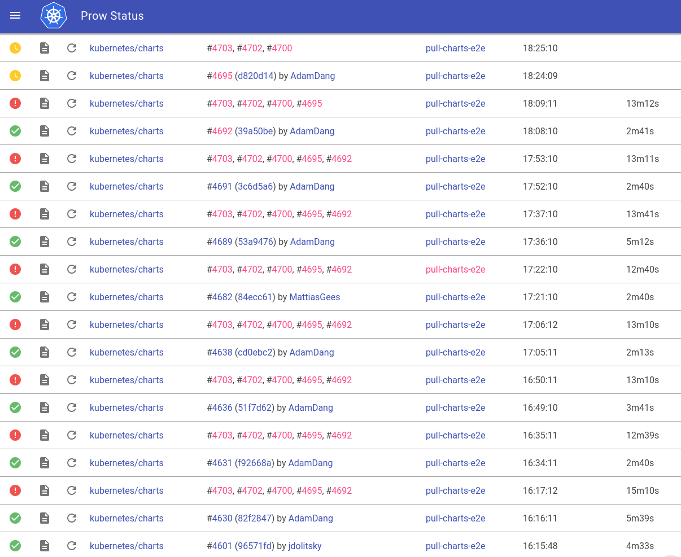The width and height of the screenshot is (681, 557).
Task: Click success icon for #4601 (96571fd) row
Action: (x=15, y=546)
